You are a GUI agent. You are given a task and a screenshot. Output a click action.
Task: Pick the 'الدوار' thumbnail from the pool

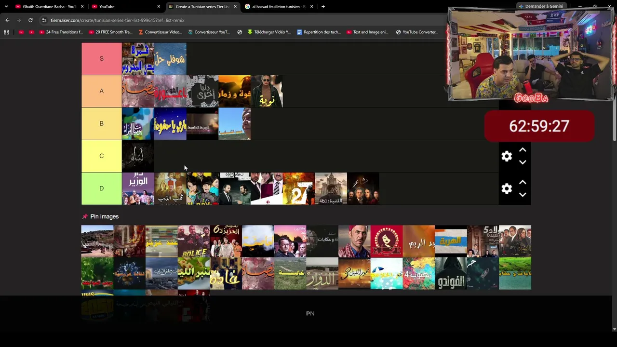322,274
